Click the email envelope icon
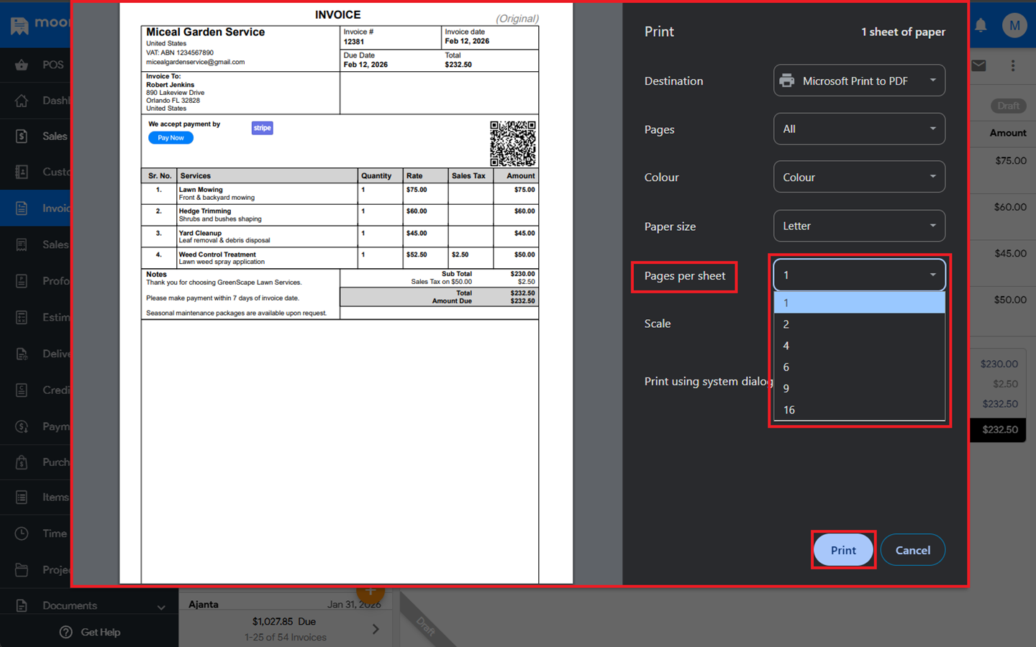 pos(978,65)
